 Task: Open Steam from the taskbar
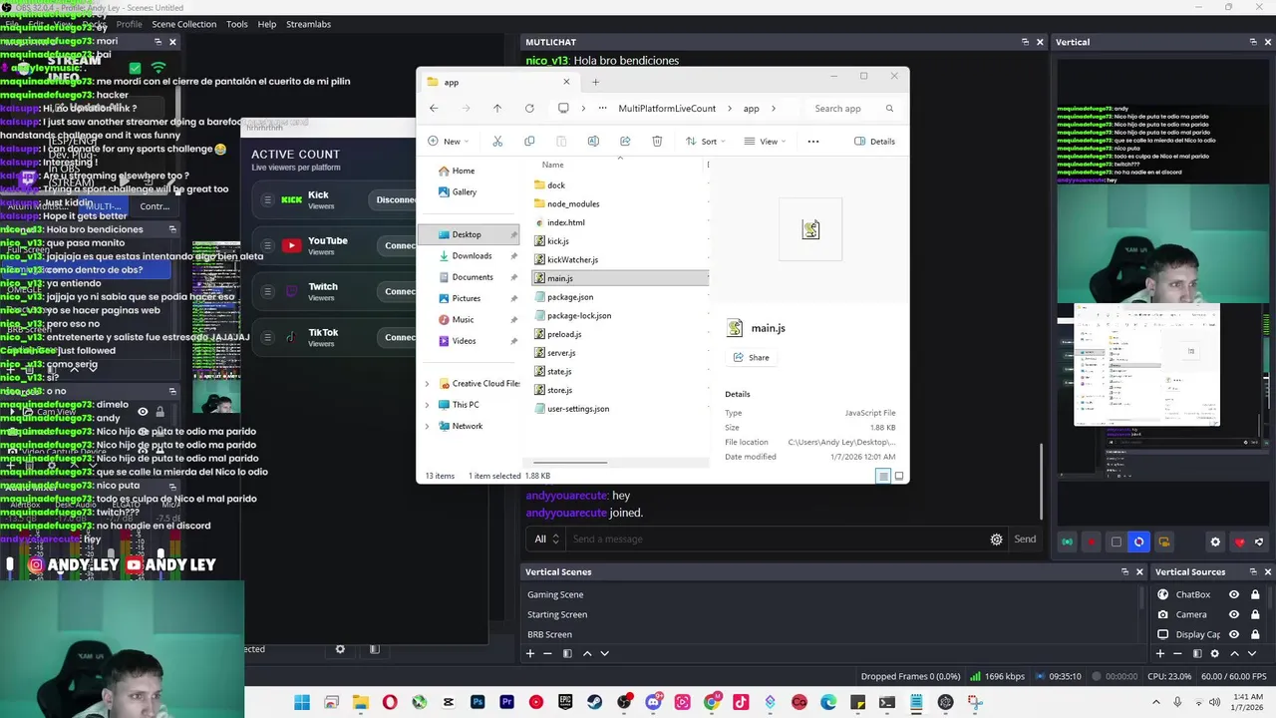(x=595, y=702)
